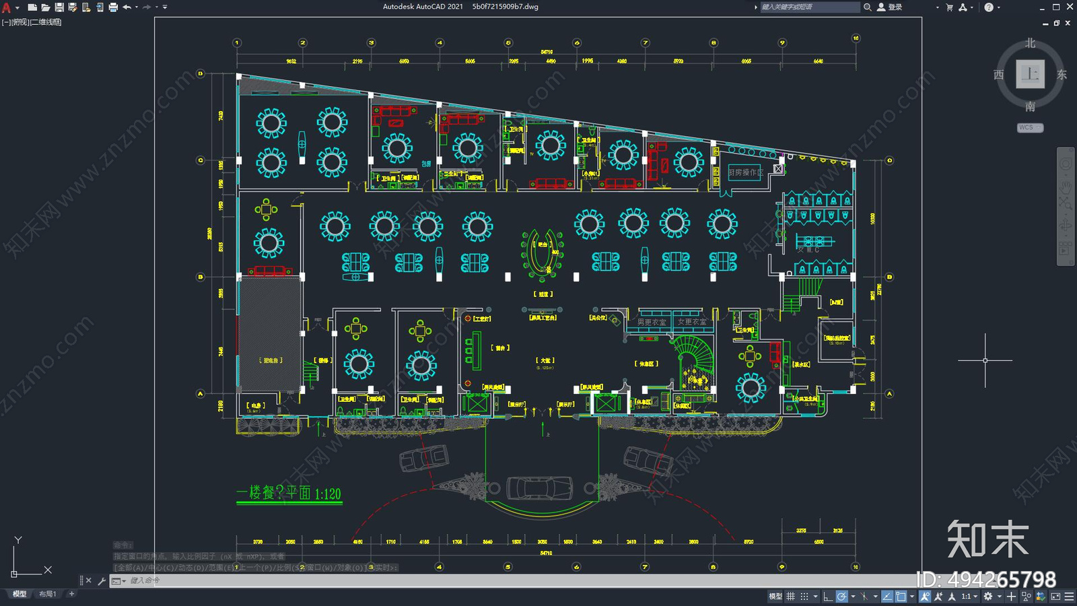
Task: Rotate view to 西 on ViewCube compass
Action: coord(999,75)
